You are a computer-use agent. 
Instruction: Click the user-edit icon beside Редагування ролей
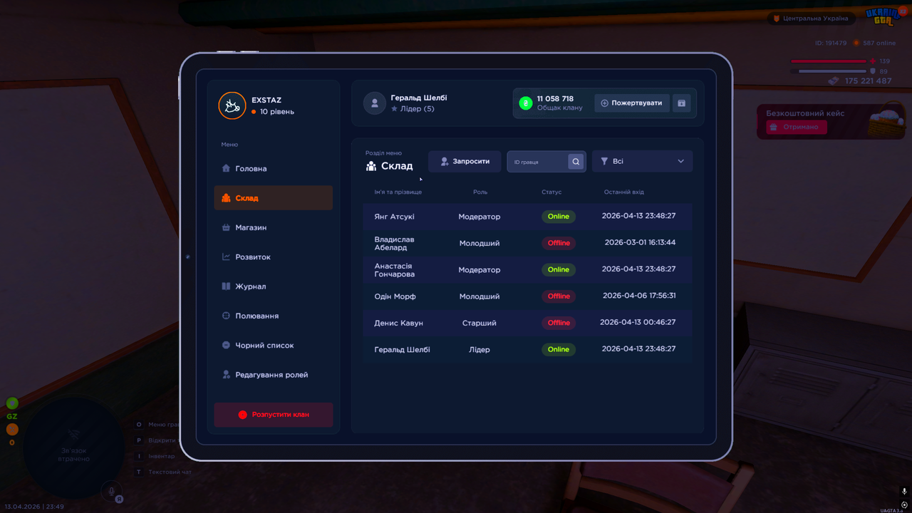[x=227, y=375]
